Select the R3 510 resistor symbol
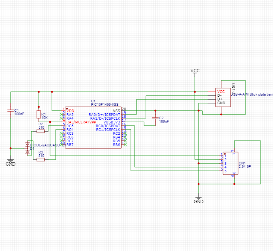This screenshot has height=251, width=273. [41, 160]
